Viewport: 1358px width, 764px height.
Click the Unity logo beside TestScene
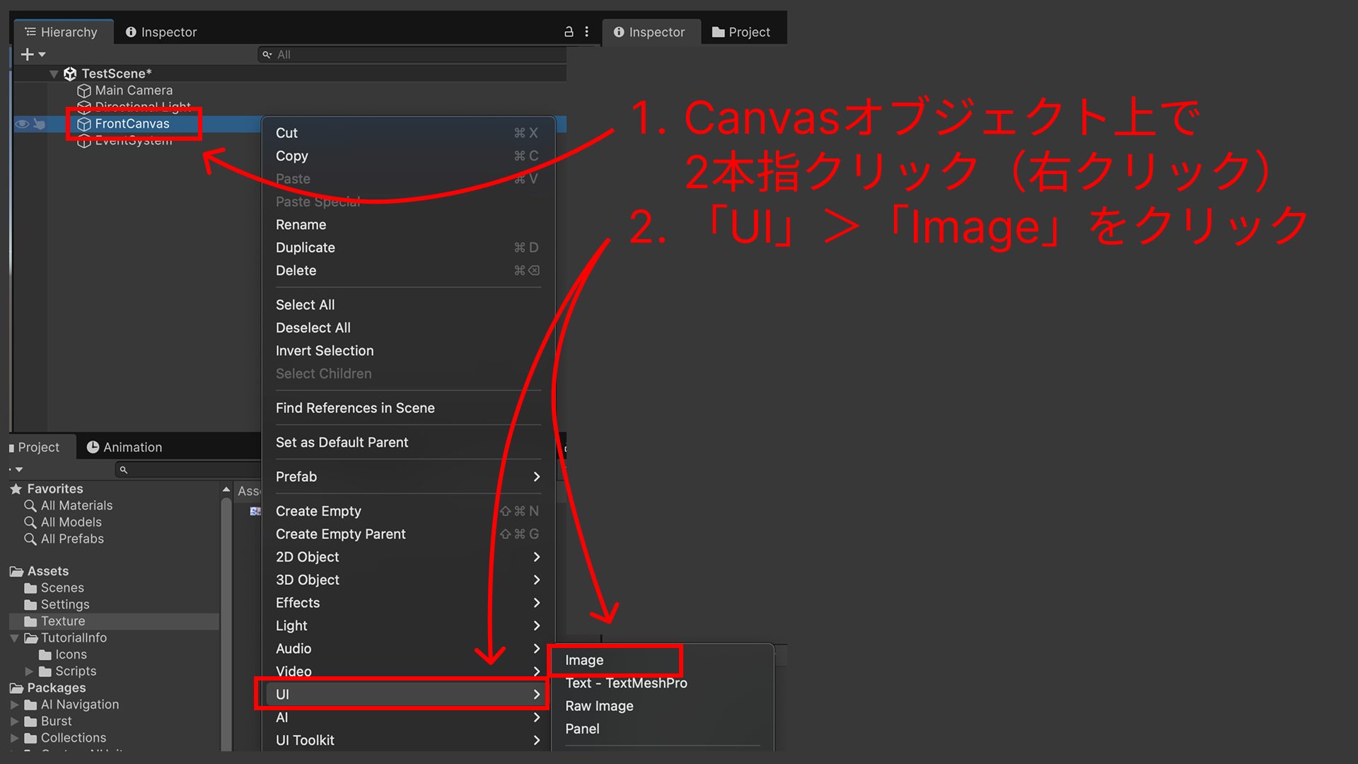coord(70,74)
